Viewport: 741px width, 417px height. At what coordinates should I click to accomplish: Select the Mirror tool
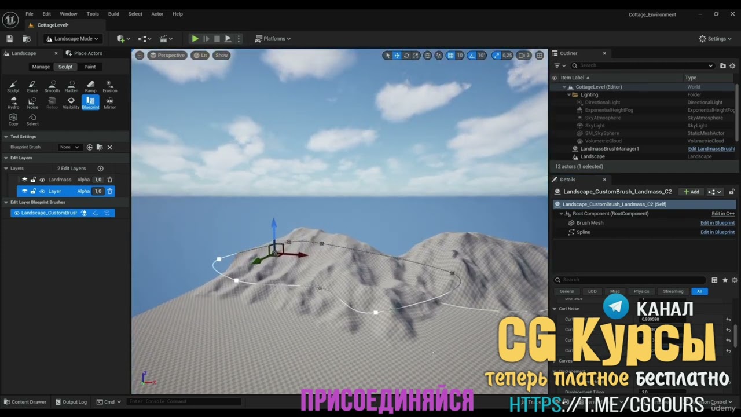110,103
